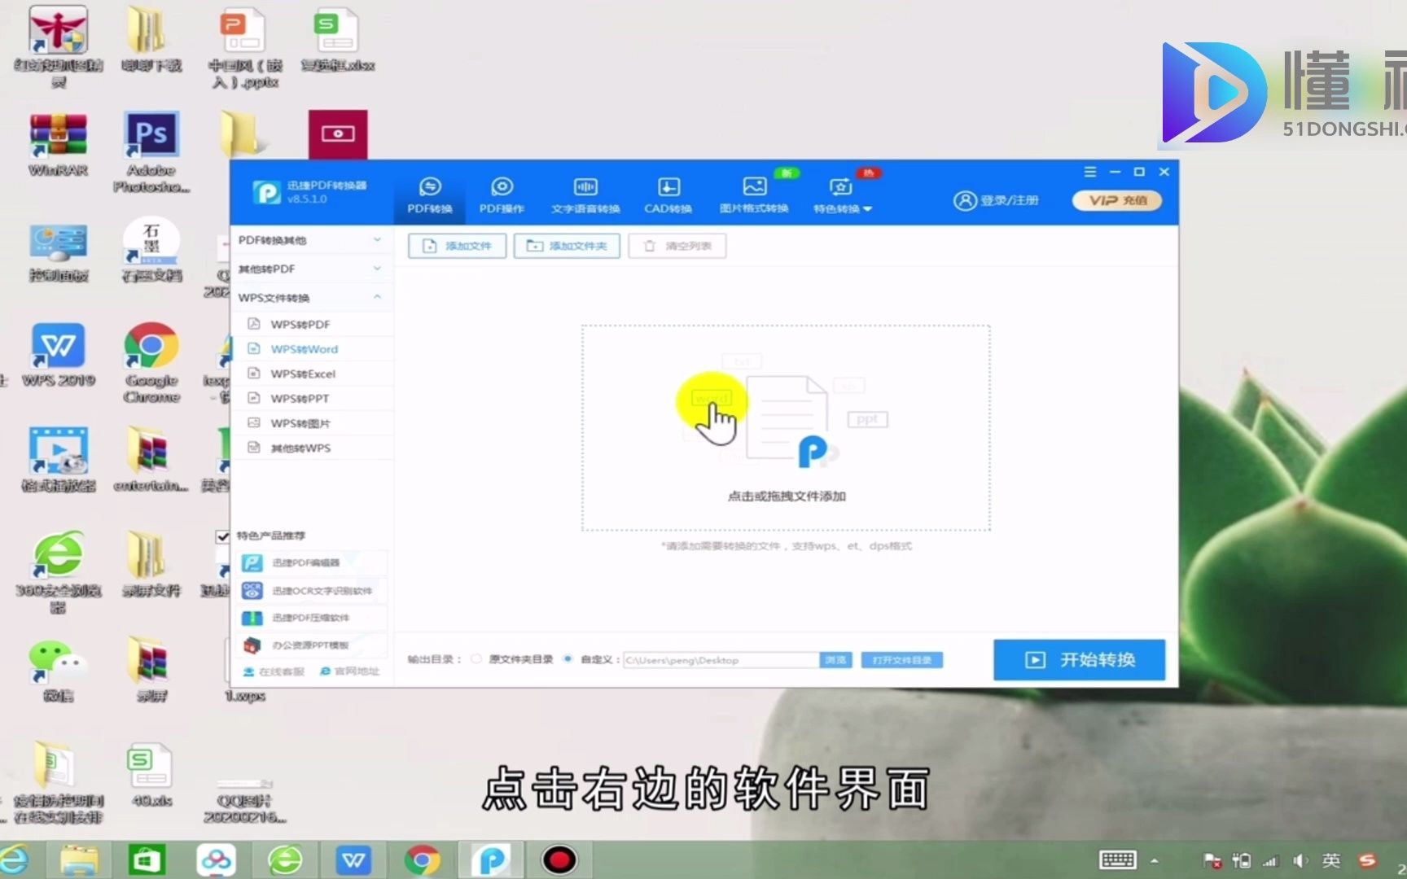1407x879 pixels.
Task: Select WPS转Excel in the sidebar
Action: tap(303, 373)
